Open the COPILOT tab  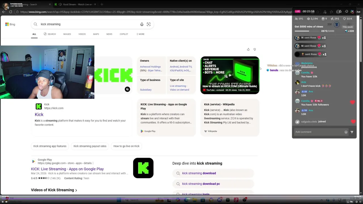coord(124,34)
